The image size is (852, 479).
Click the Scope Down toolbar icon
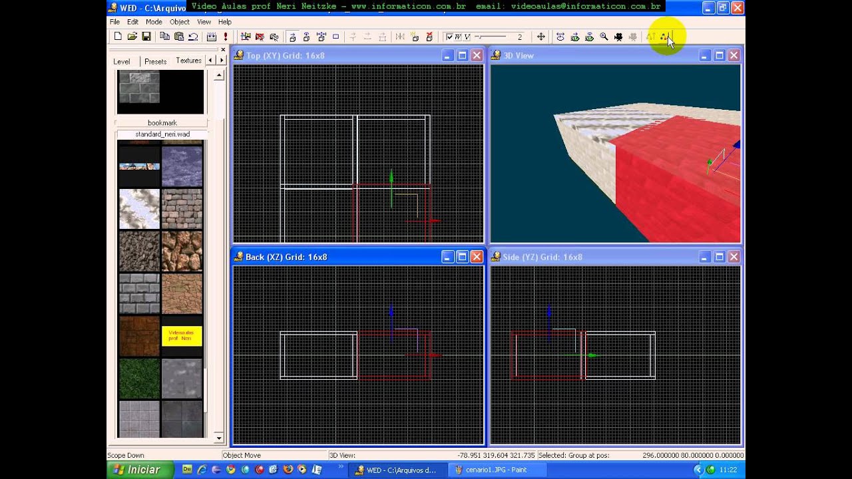(664, 37)
